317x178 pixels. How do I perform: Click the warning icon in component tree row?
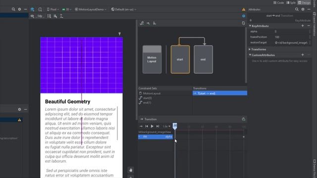click(19, 120)
